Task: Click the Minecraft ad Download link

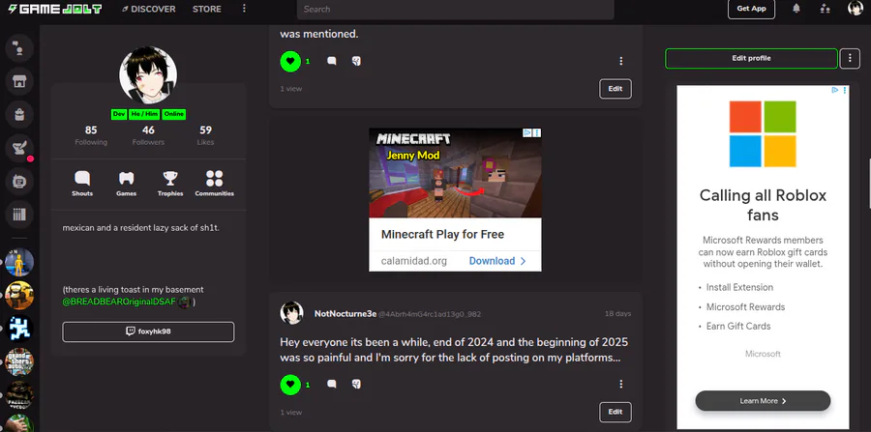Action: click(x=497, y=261)
